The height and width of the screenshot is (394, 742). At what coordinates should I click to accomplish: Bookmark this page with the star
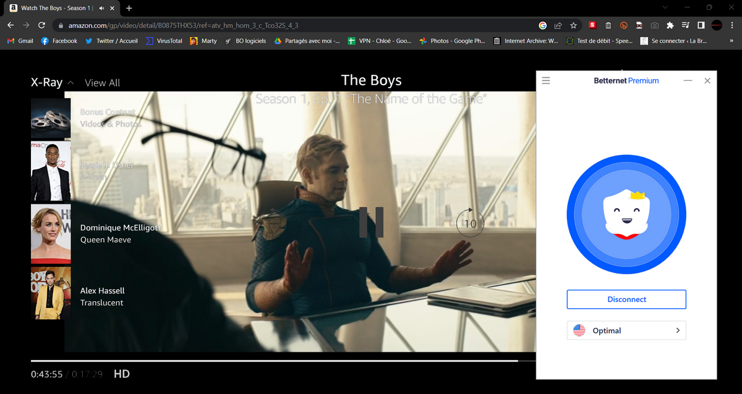[x=573, y=25]
